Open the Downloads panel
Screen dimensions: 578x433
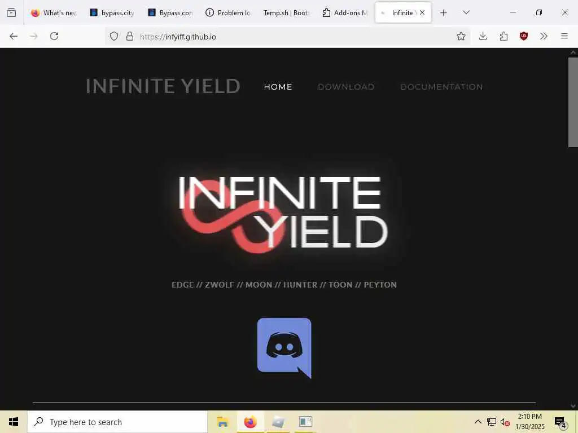483,36
